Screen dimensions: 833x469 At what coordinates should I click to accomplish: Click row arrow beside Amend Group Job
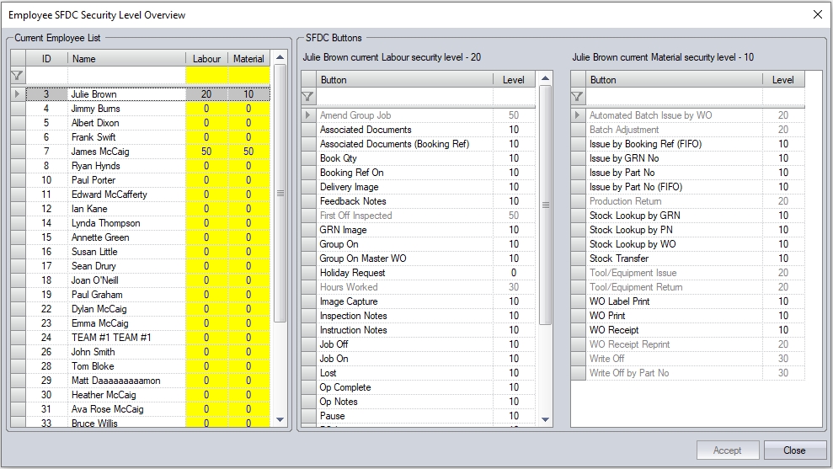pos(308,115)
